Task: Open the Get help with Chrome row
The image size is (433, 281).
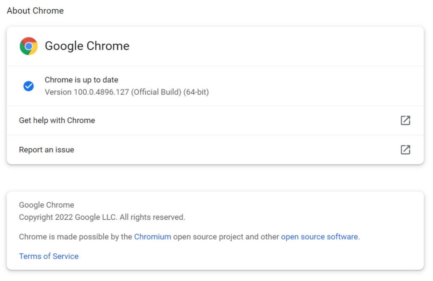Action: pos(57,120)
